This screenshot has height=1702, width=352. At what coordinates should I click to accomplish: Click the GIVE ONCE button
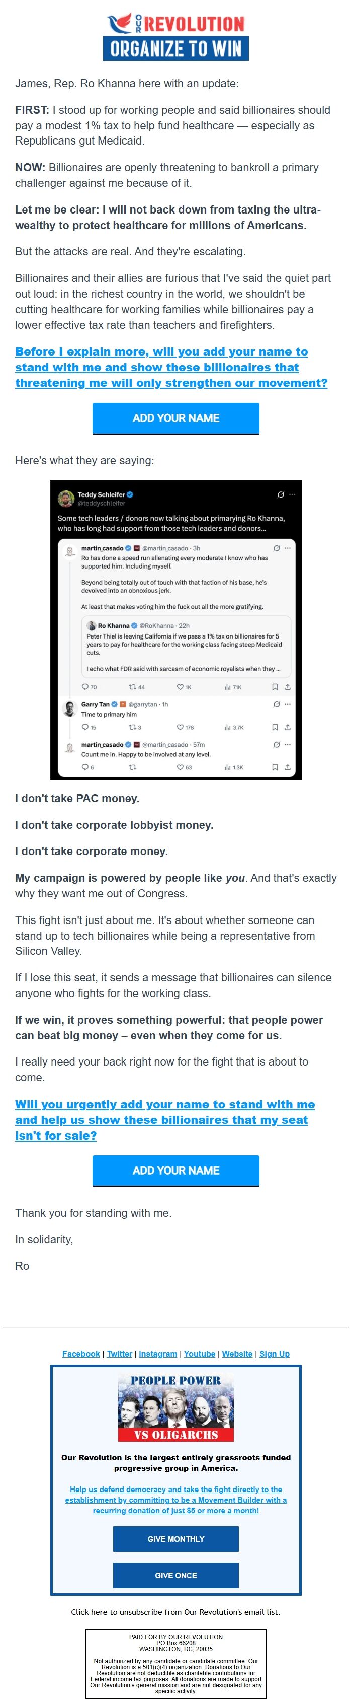pos(175,1575)
